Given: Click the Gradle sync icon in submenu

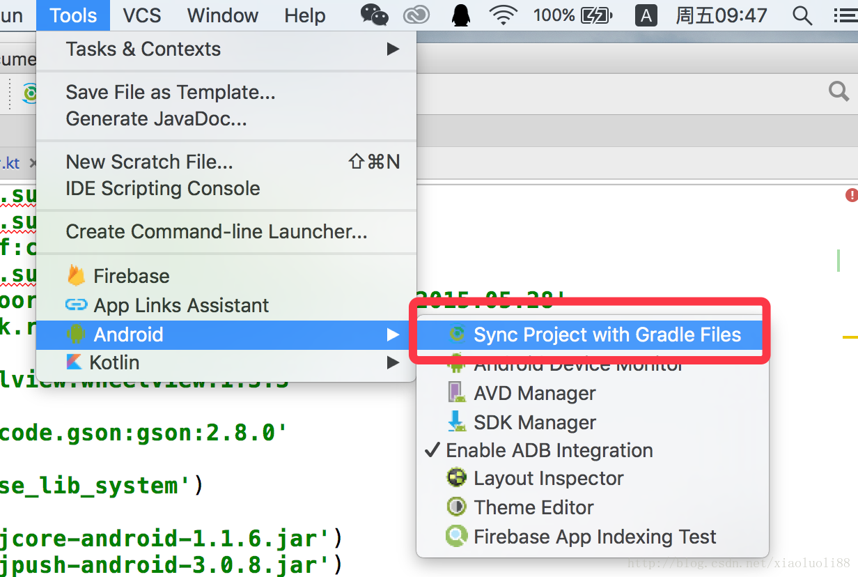Looking at the screenshot, I should click(457, 334).
